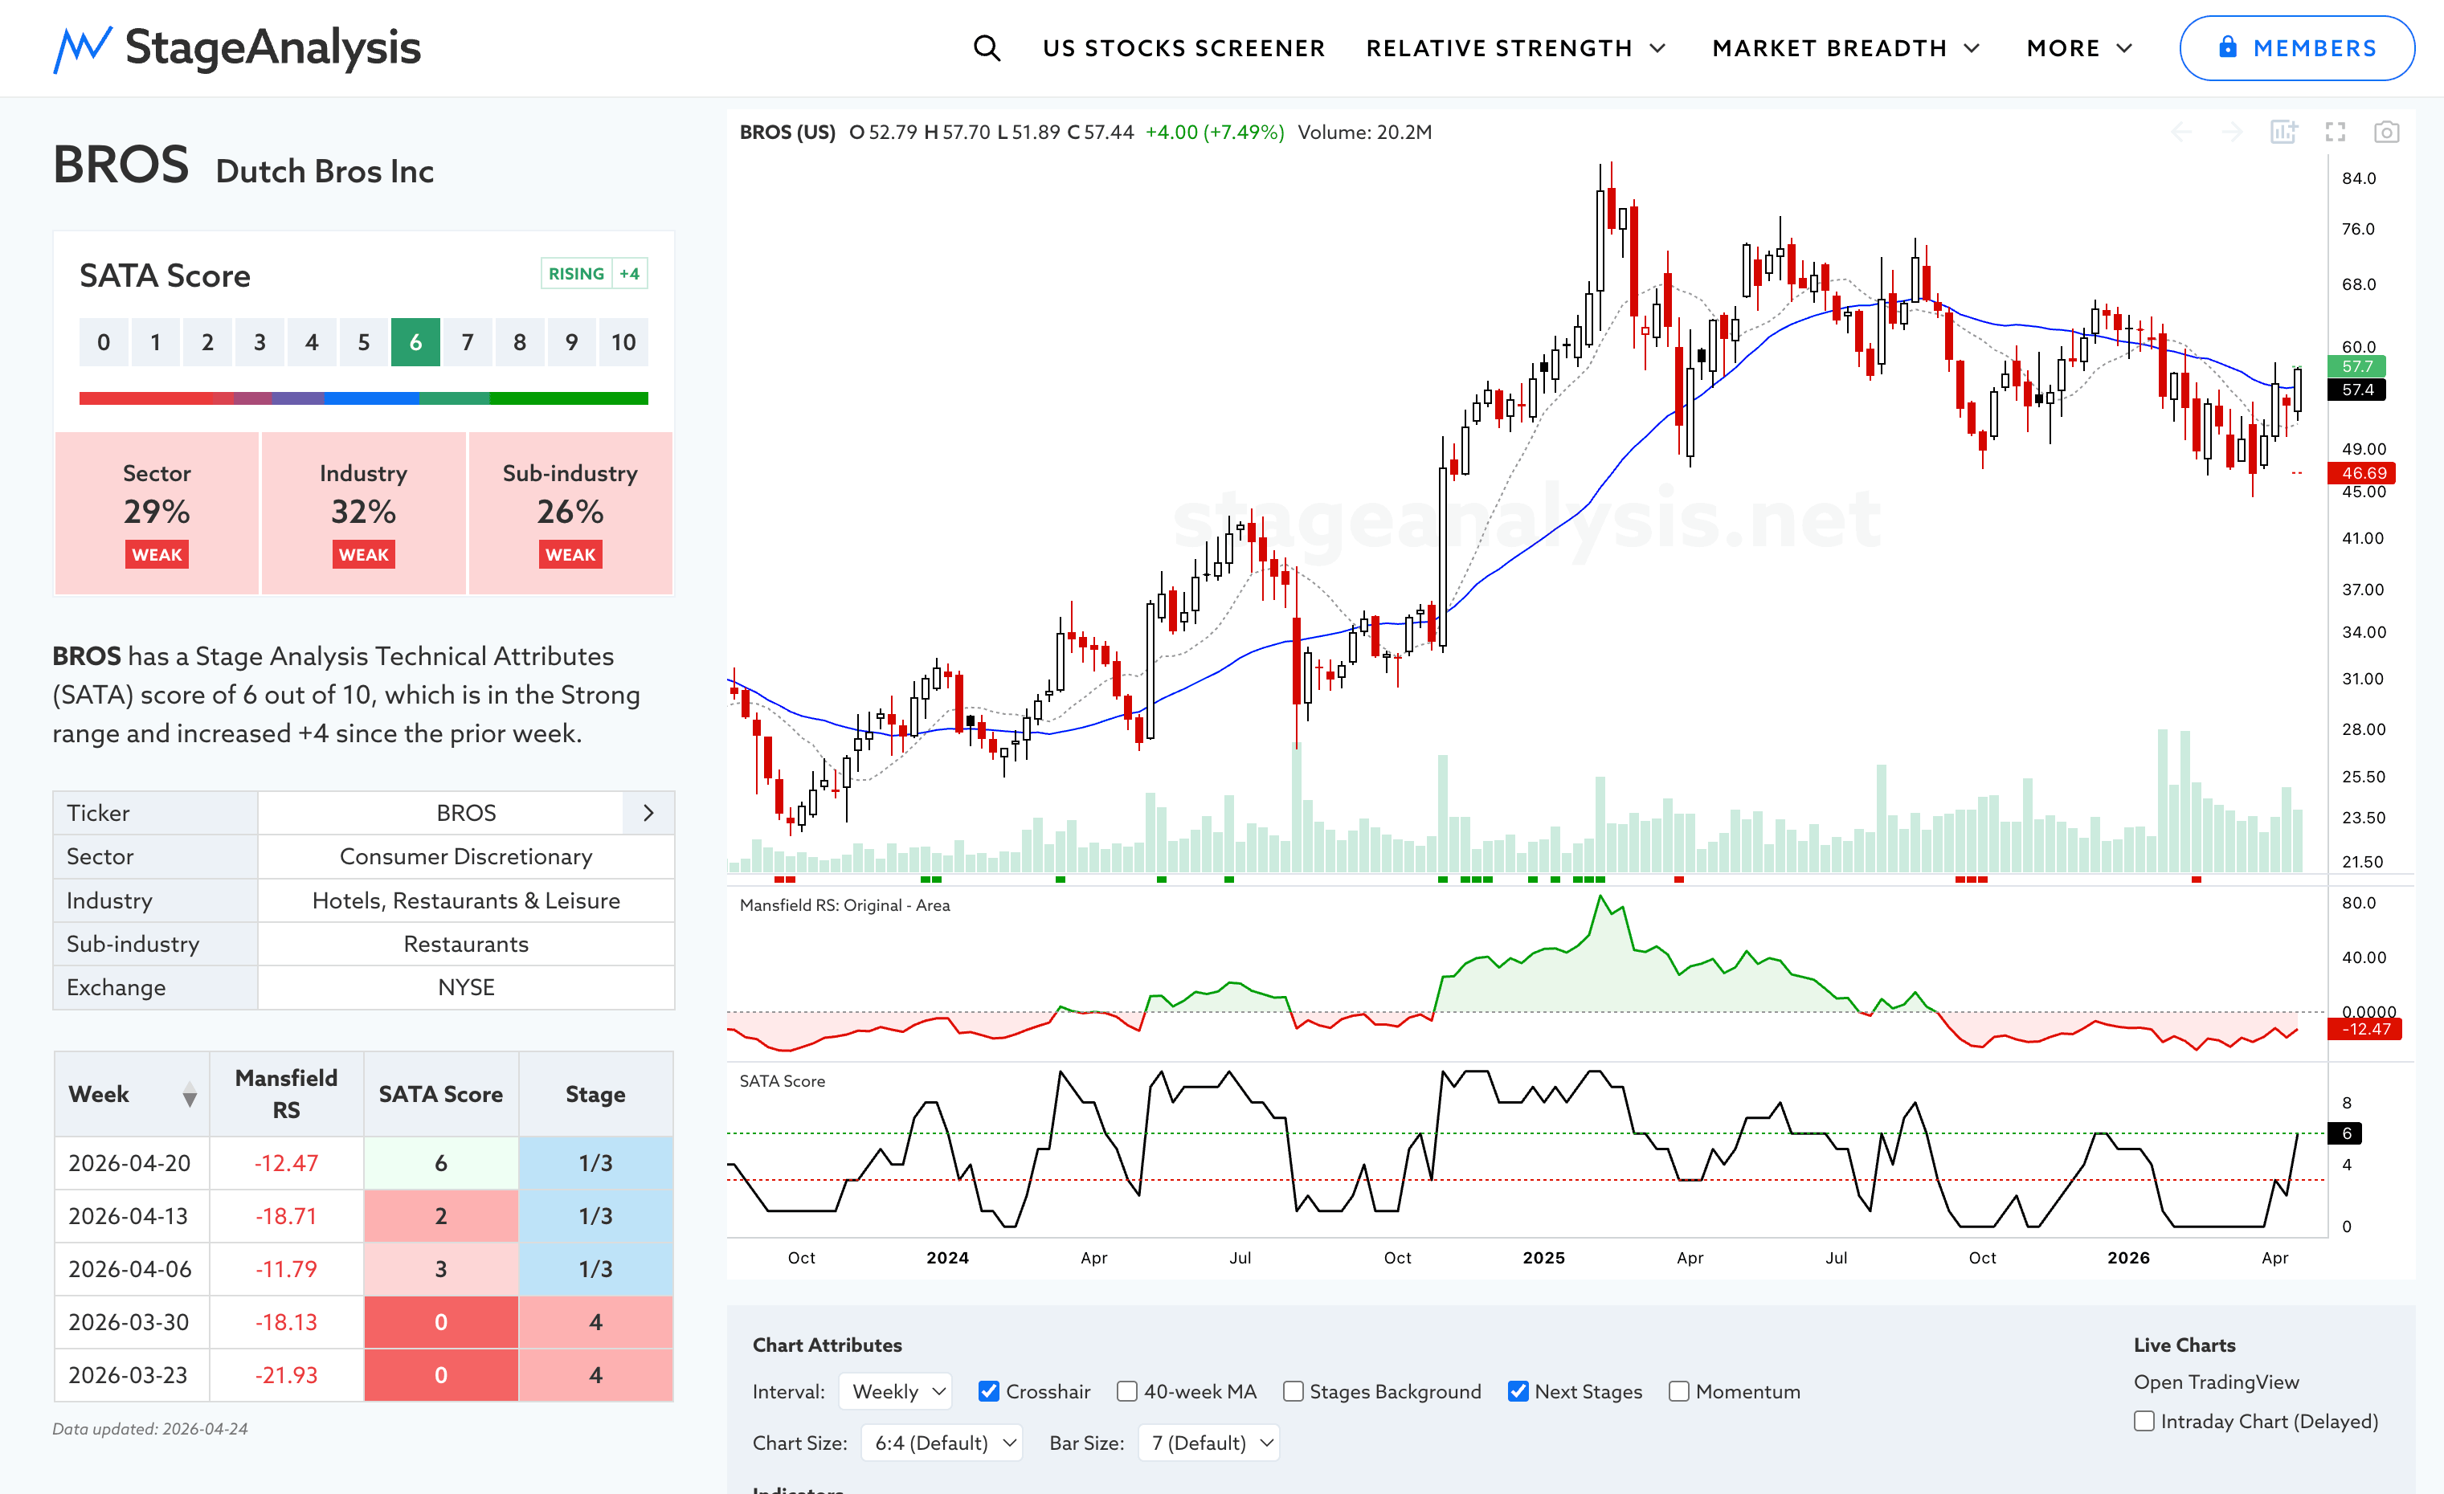Screen dimensions: 2444x1494
Task: Open the Interval Weekly dropdown
Action: tap(896, 1391)
